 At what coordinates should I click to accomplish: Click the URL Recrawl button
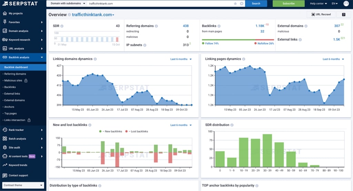coord(321,14)
